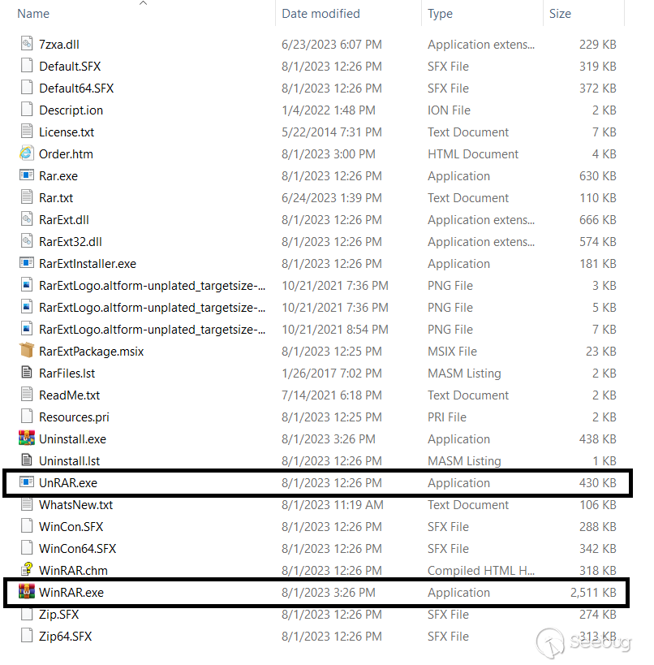Select the Rar.exe application icon
Image resolution: width=654 pixels, height=665 pixels.
[26, 175]
